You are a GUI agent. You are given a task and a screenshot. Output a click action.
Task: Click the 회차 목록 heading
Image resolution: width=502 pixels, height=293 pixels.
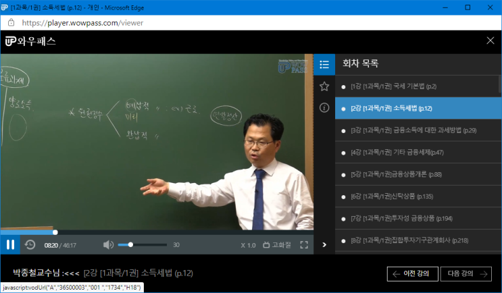(x=361, y=63)
